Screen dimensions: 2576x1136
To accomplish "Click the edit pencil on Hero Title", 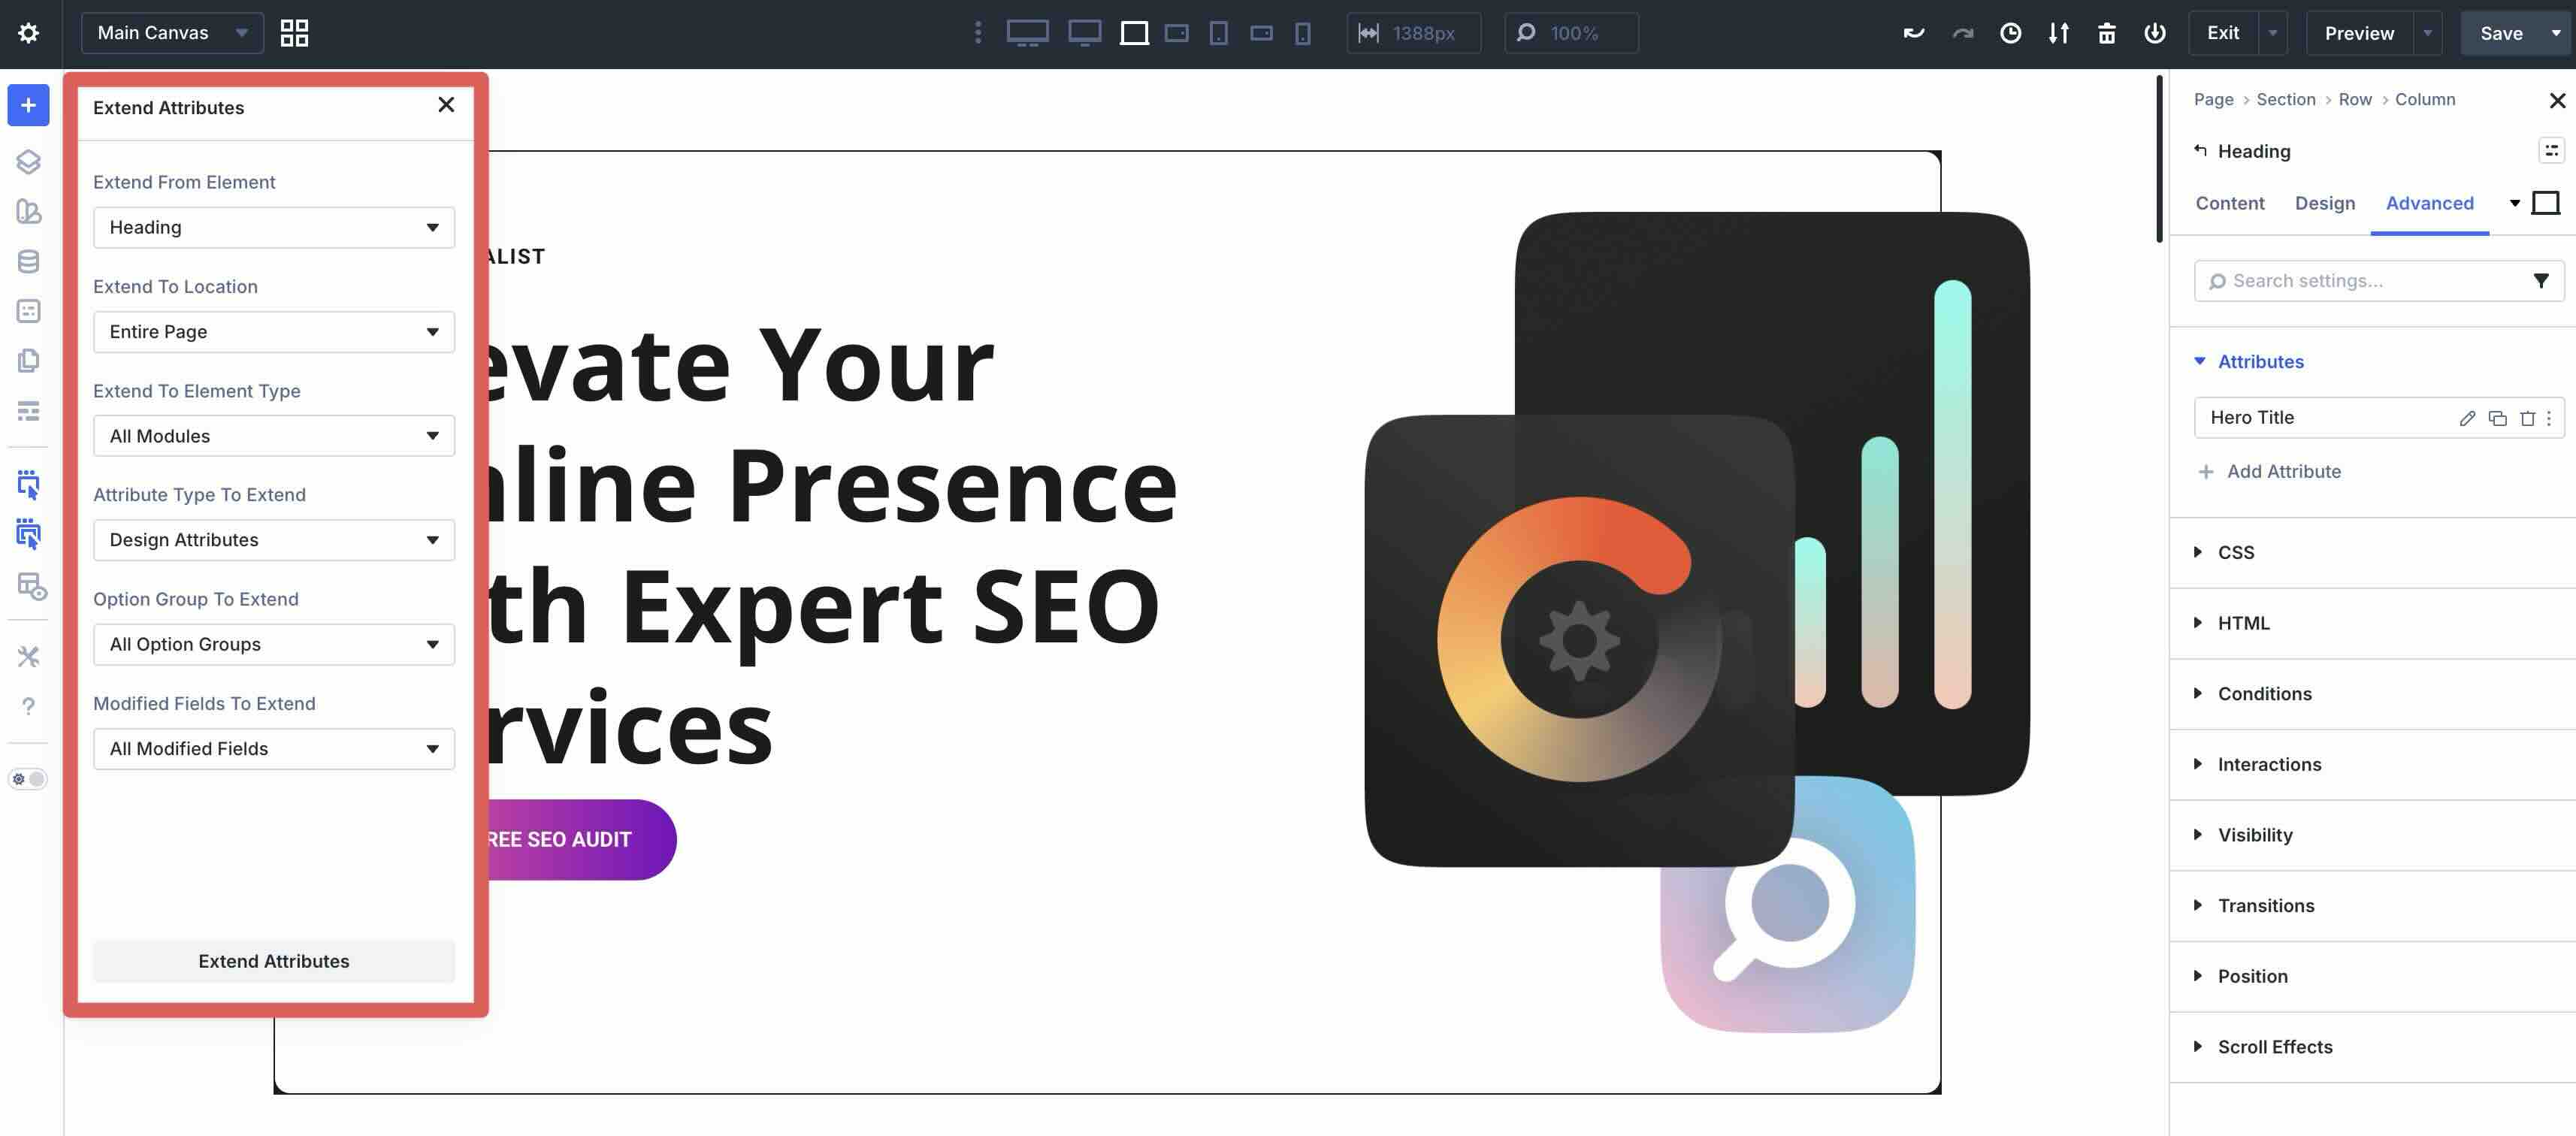I will [2467, 418].
